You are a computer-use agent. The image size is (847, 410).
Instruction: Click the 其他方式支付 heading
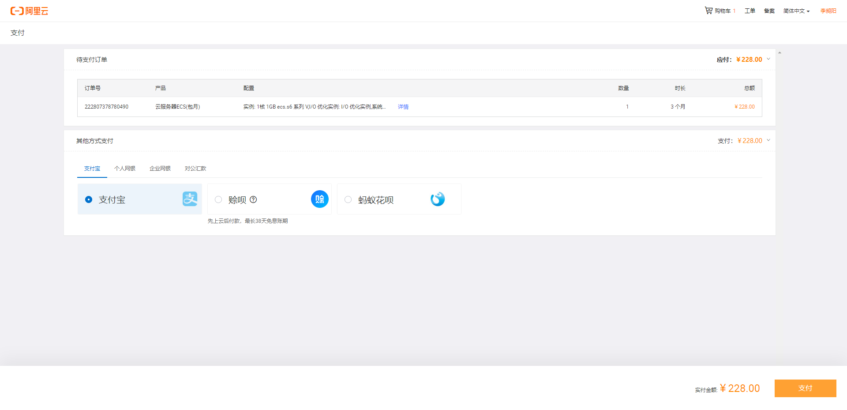95,141
